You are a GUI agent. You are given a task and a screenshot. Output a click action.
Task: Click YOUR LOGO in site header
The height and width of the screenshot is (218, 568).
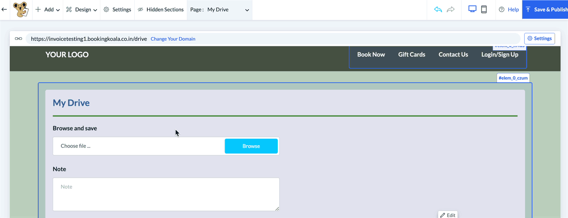(x=67, y=54)
